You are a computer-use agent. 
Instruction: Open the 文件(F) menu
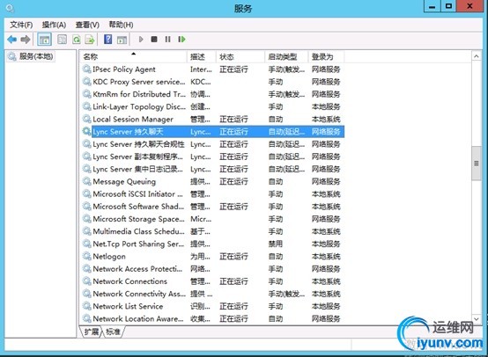click(21, 25)
